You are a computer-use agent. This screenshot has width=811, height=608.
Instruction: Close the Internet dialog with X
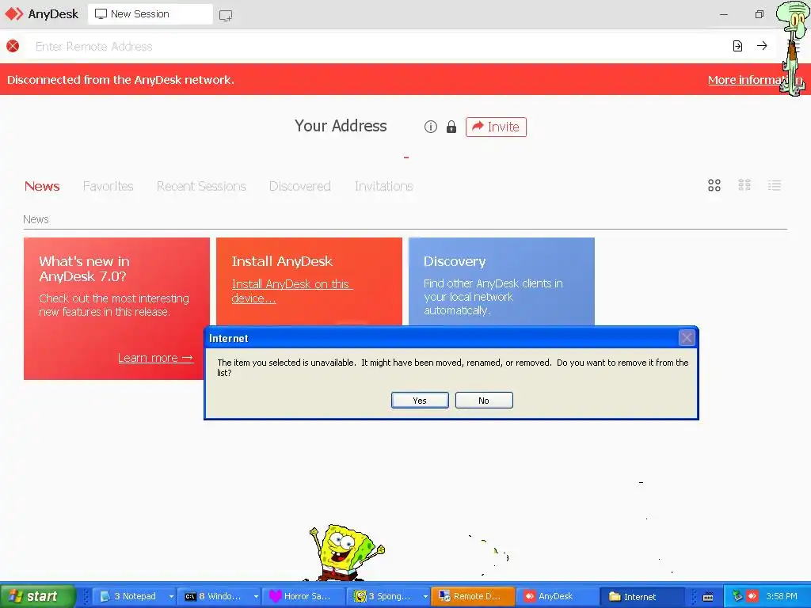point(687,338)
